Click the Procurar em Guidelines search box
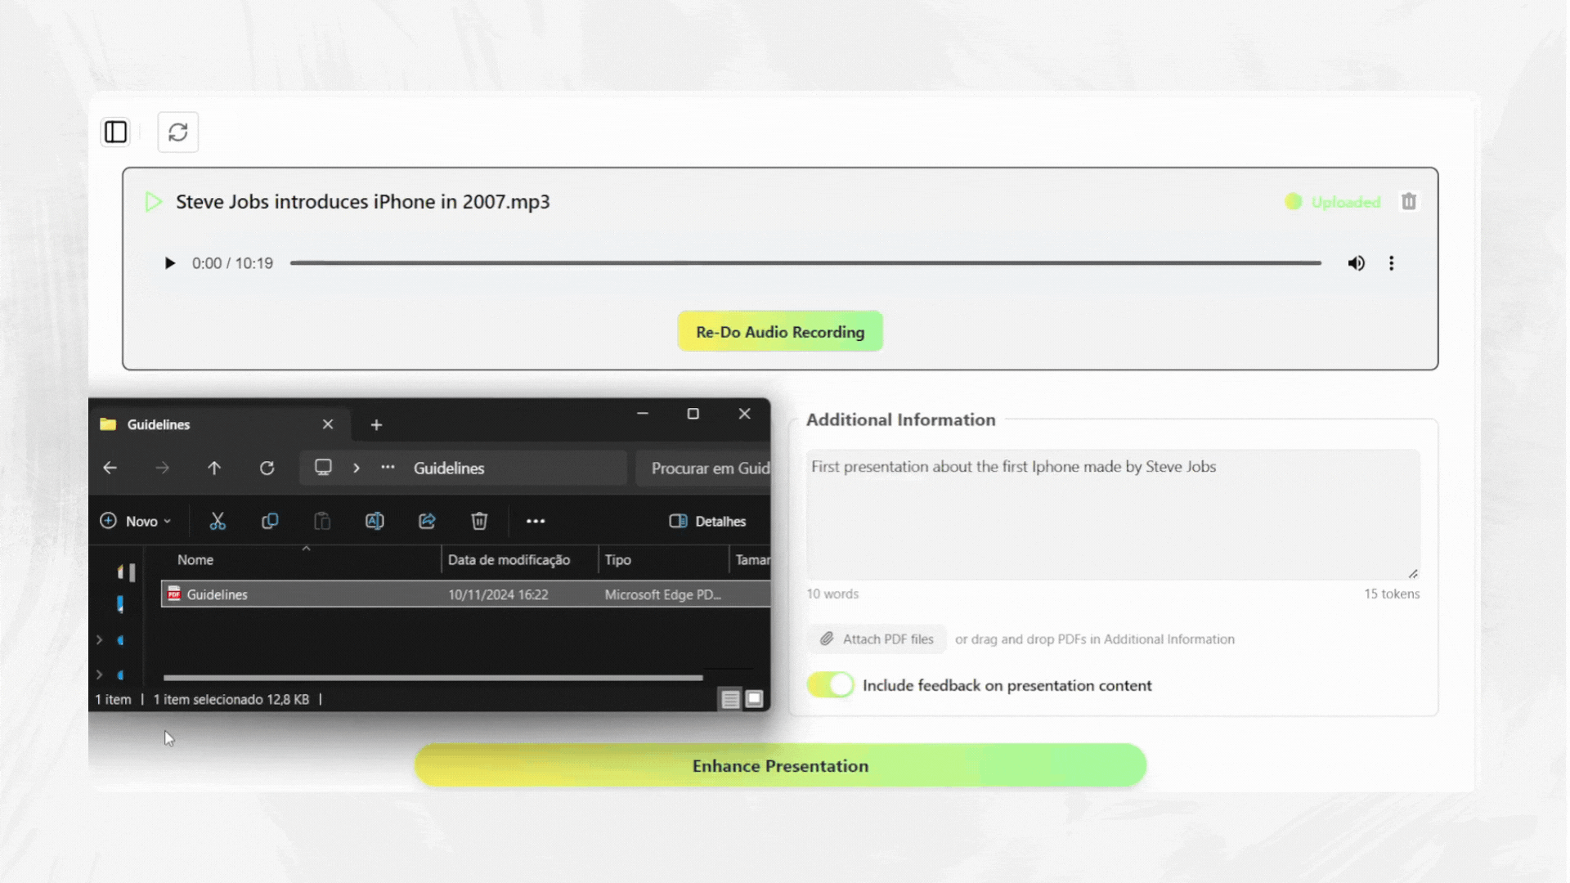1570x883 pixels. click(x=704, y=468)
